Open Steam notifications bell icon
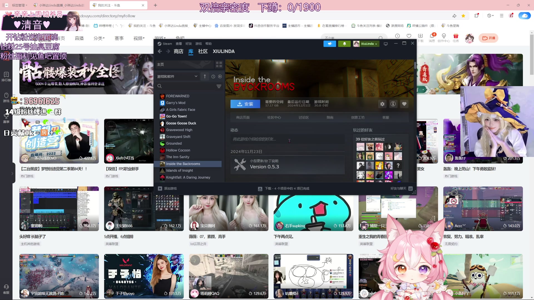This screenshot has height=300, width=534. tap(344, 44)
